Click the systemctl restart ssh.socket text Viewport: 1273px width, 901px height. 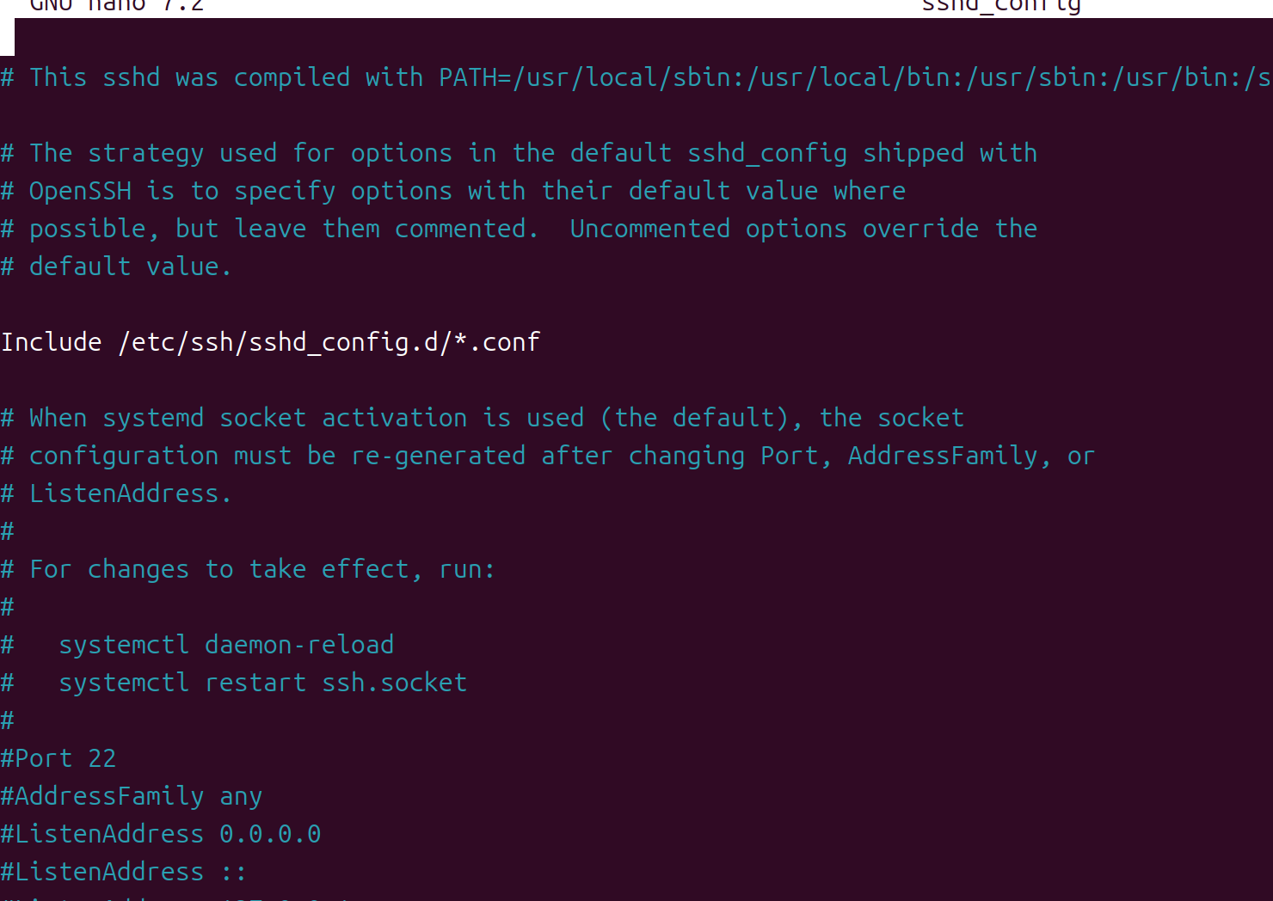(262, 683)
